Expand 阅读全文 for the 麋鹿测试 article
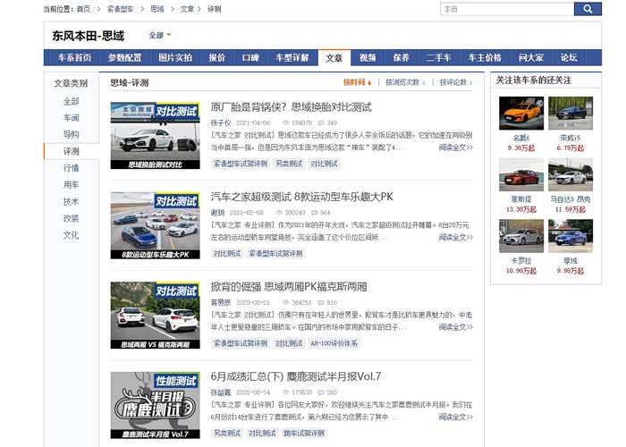Image resolution: width=626 pixels, height=447 pixels. pyautogui.click(x=454, y=417)
